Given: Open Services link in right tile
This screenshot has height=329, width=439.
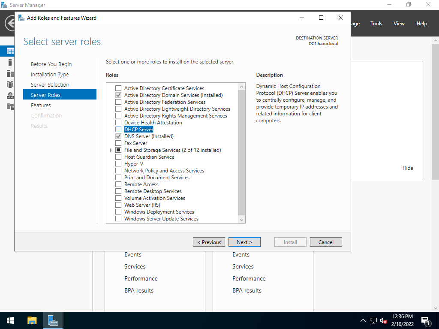Looking at the screenshot, I should (243, 266).
